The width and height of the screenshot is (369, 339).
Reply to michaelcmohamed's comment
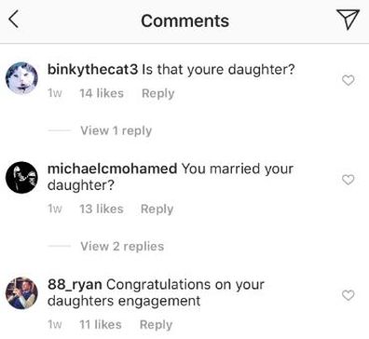(x=157, y=209)
